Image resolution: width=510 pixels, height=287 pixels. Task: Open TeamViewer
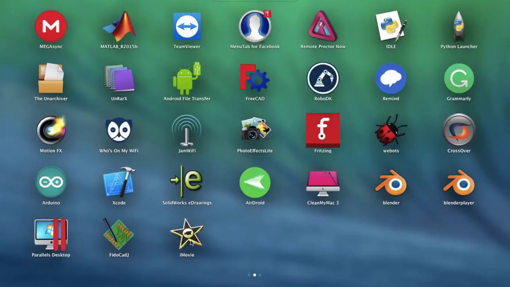[187, 26]
